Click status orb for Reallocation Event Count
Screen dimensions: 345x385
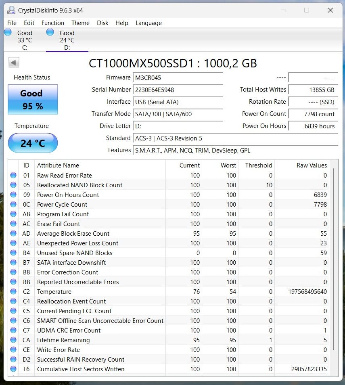13,301
